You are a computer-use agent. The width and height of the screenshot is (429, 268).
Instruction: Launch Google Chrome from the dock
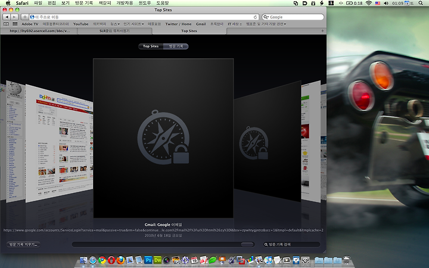point(102,260)
